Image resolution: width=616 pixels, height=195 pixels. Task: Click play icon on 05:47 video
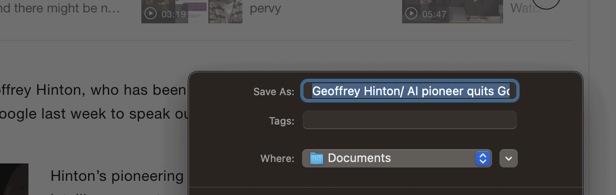411,14
